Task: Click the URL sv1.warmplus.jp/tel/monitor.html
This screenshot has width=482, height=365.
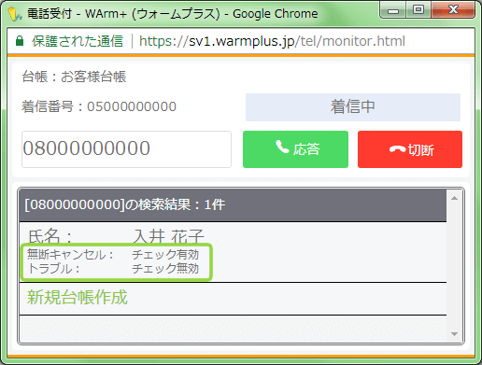Action: click(272, 41)
